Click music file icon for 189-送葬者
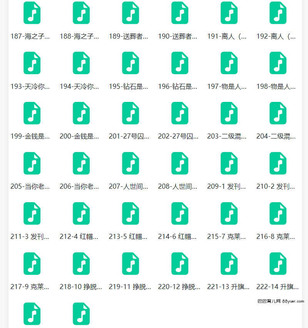Screen dimensions: 308x328 pyautogui.click(x=131, y=13)
